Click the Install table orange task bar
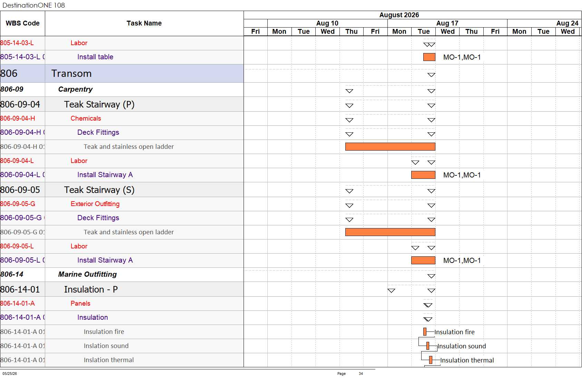The height and width of the screenshot is (378, 582). [429, 57]
